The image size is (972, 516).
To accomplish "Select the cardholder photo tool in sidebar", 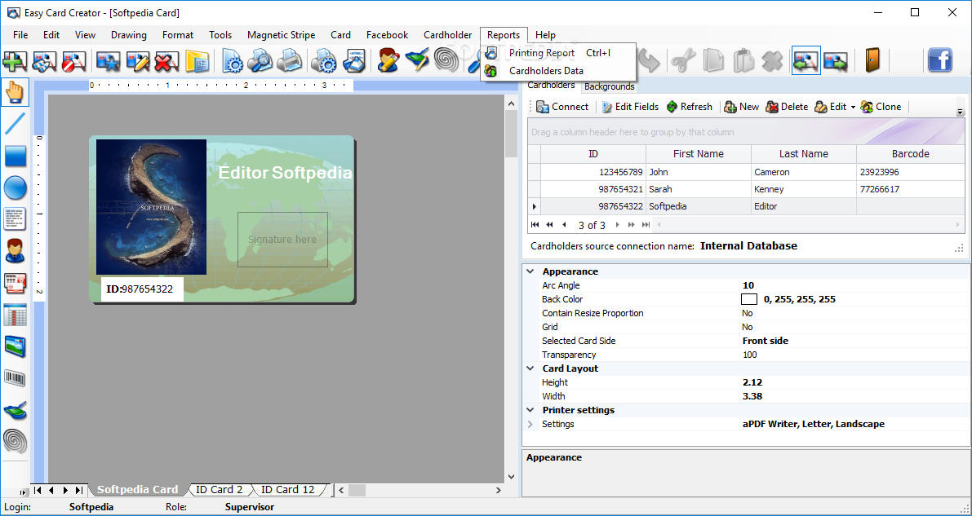I will tap(15, 251).
